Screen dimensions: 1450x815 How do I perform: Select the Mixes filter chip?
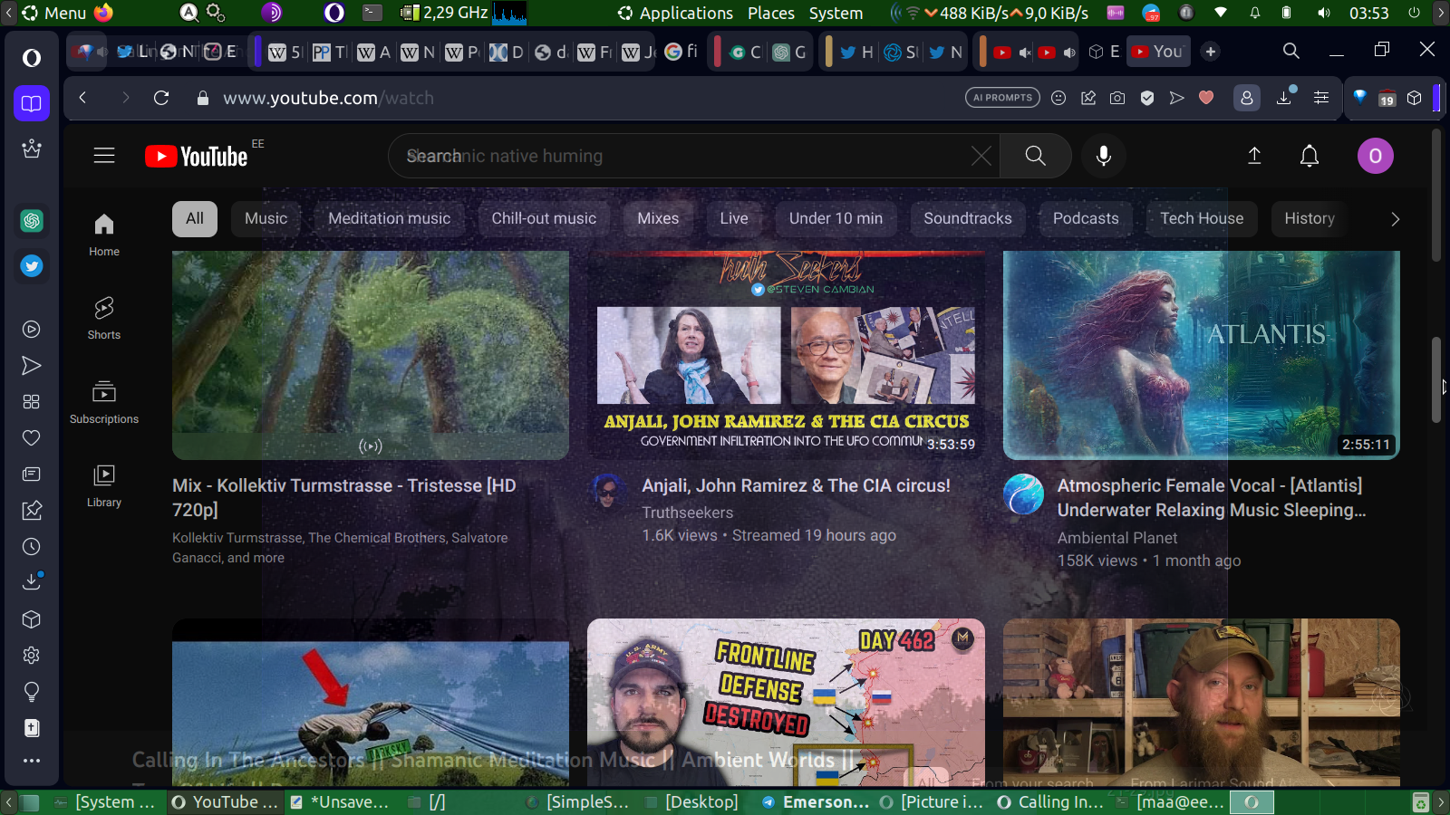coord(658,219)
